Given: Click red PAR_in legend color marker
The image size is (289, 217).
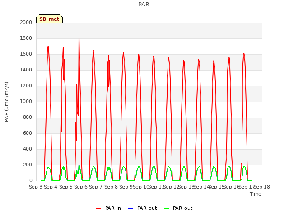Looking at the screenshot, I should (99, 209).
